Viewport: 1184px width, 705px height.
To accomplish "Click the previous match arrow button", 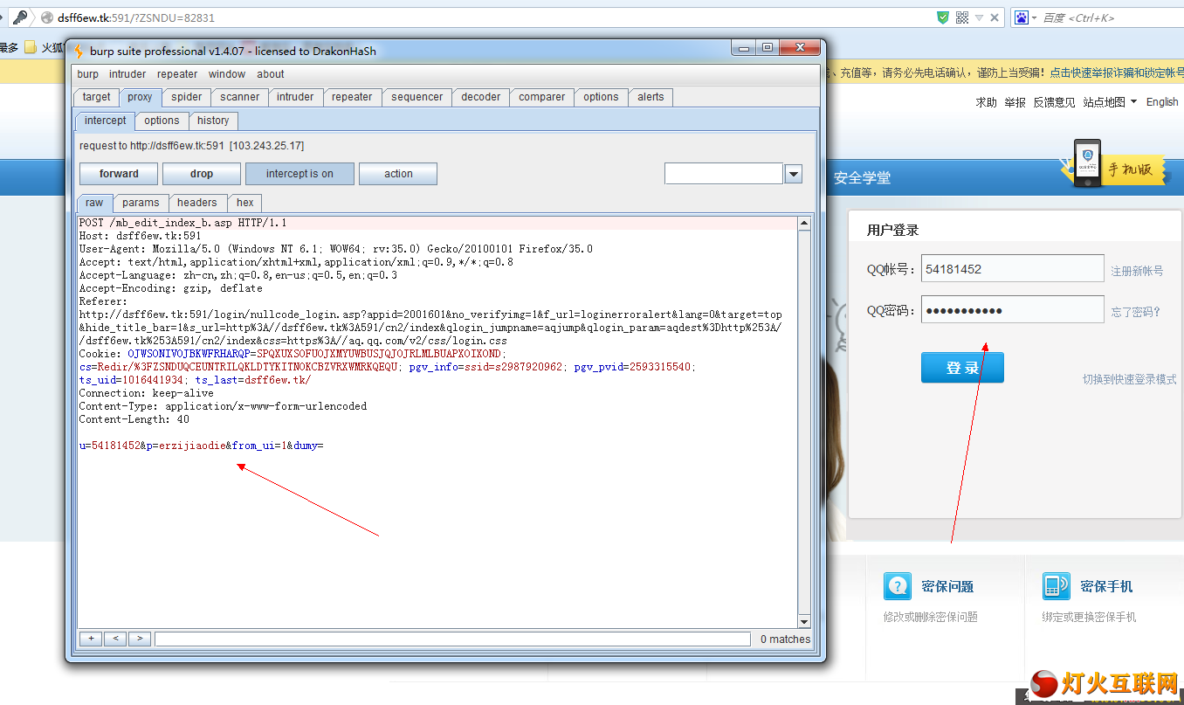I will pos(115,639).
